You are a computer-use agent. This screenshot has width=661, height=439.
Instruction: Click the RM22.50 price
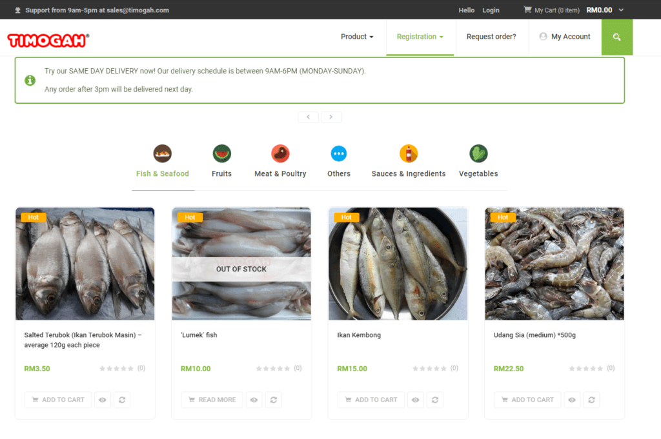[x=509, y=369]
